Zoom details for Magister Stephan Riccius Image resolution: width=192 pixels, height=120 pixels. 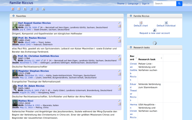[x=119, y=71]
